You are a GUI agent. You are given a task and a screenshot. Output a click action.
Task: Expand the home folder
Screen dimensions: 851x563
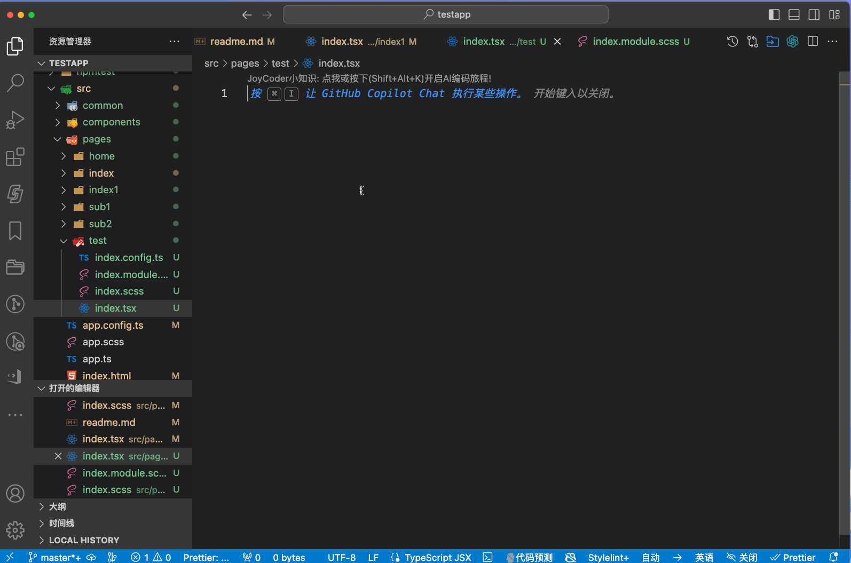pyautogui.click(x=113, y=156)
